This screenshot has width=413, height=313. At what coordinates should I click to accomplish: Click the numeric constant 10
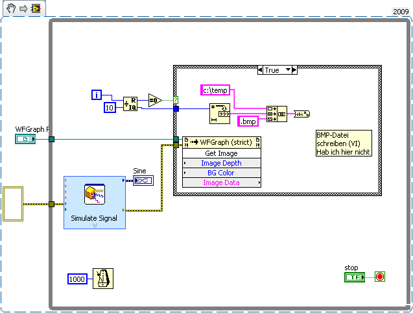point(110,107)
